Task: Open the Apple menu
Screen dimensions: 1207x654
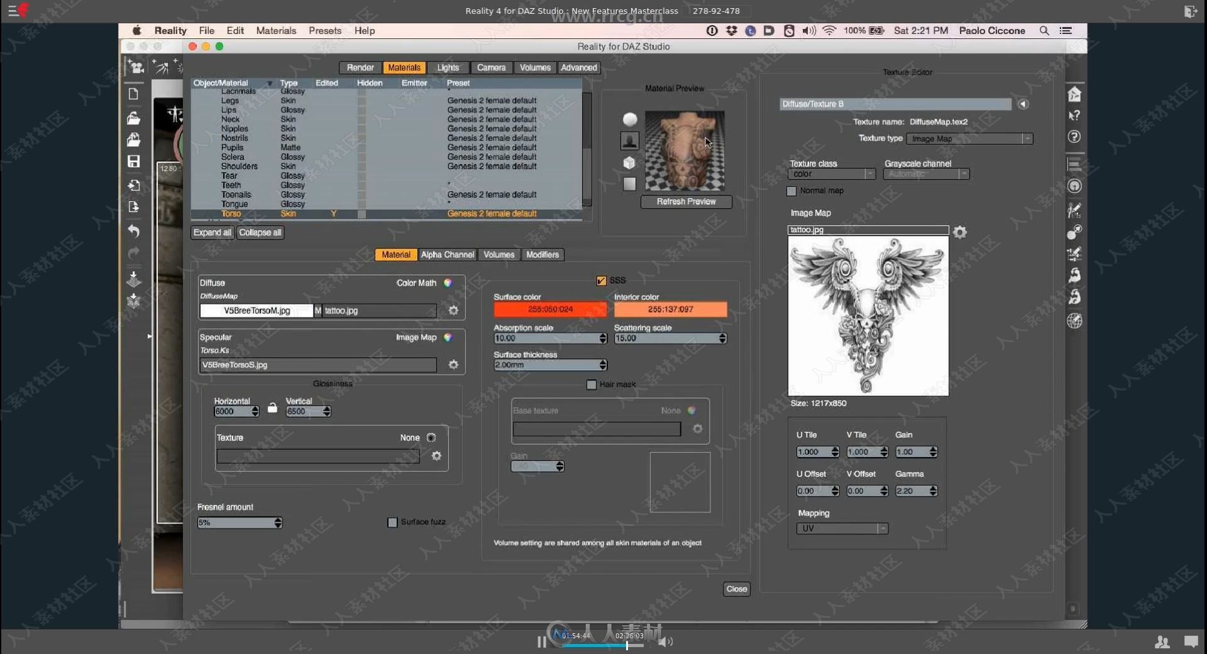Action: point(136,30)
